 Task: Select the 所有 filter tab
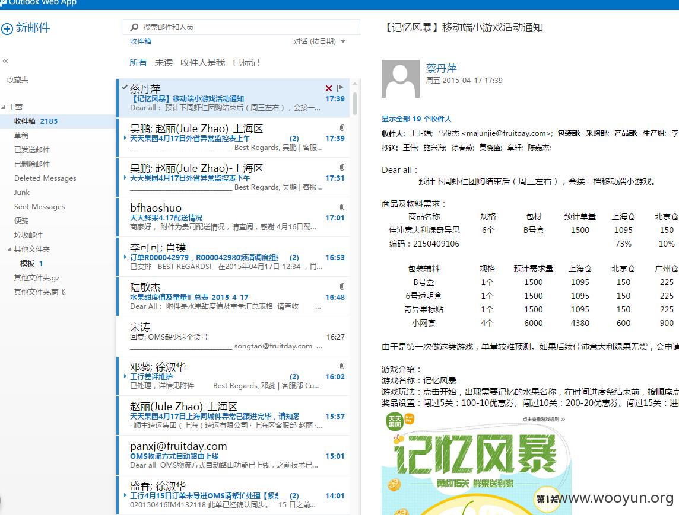tap(138, 63)
